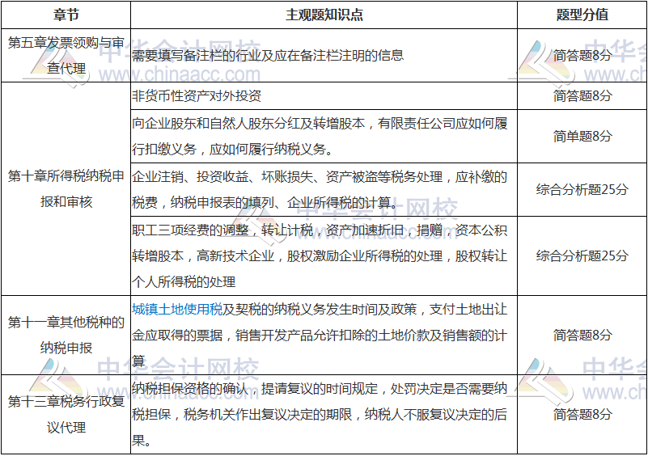Click 简答题8分 beside 非货币性资产对外投资

click(x=582, y=95)
